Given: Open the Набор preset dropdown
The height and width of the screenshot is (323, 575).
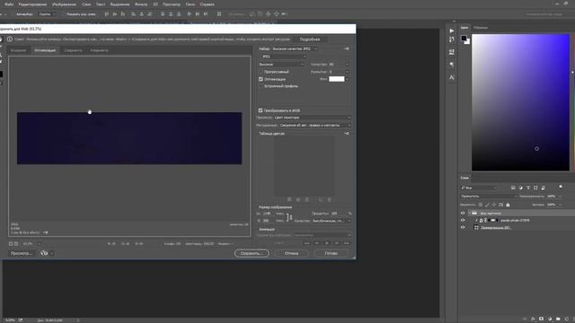Looking at the screenshot, I should [295, 48].
